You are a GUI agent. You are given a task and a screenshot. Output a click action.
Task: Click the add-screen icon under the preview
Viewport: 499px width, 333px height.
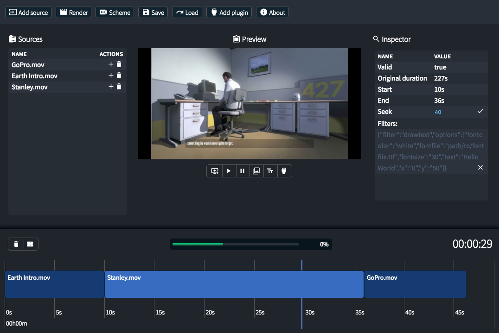coord(215,171)
